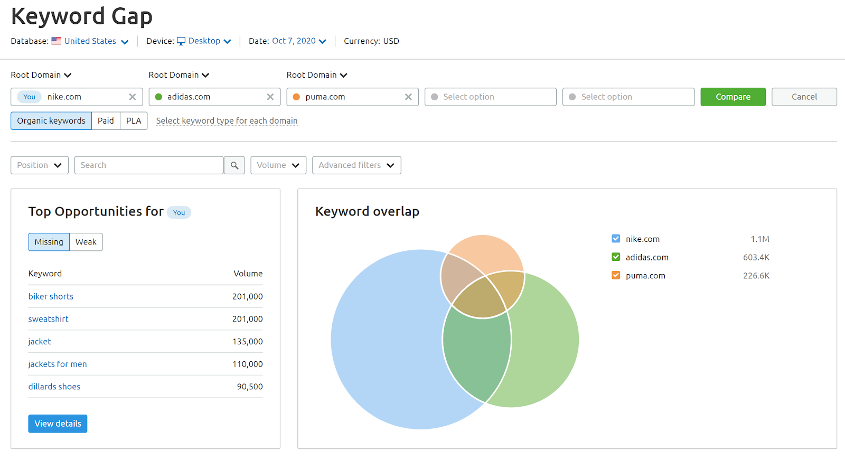
Task: Expand Root Domain dropdown above puma.com
Action: pyautogui.click(x=317, y=75)
